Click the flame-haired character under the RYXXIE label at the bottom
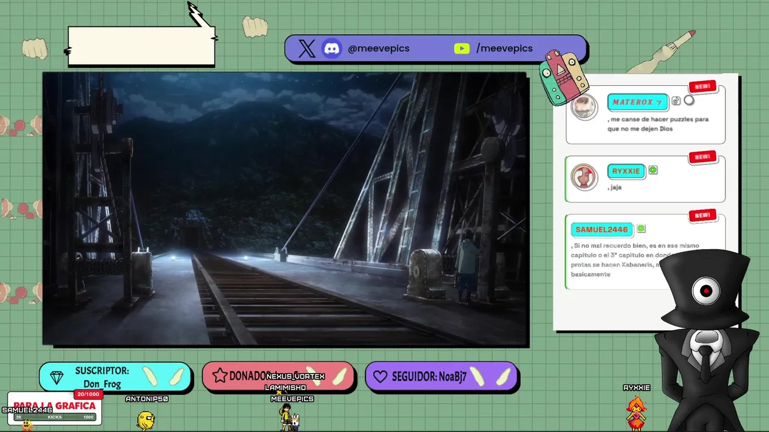 click(x=636, y=413)
